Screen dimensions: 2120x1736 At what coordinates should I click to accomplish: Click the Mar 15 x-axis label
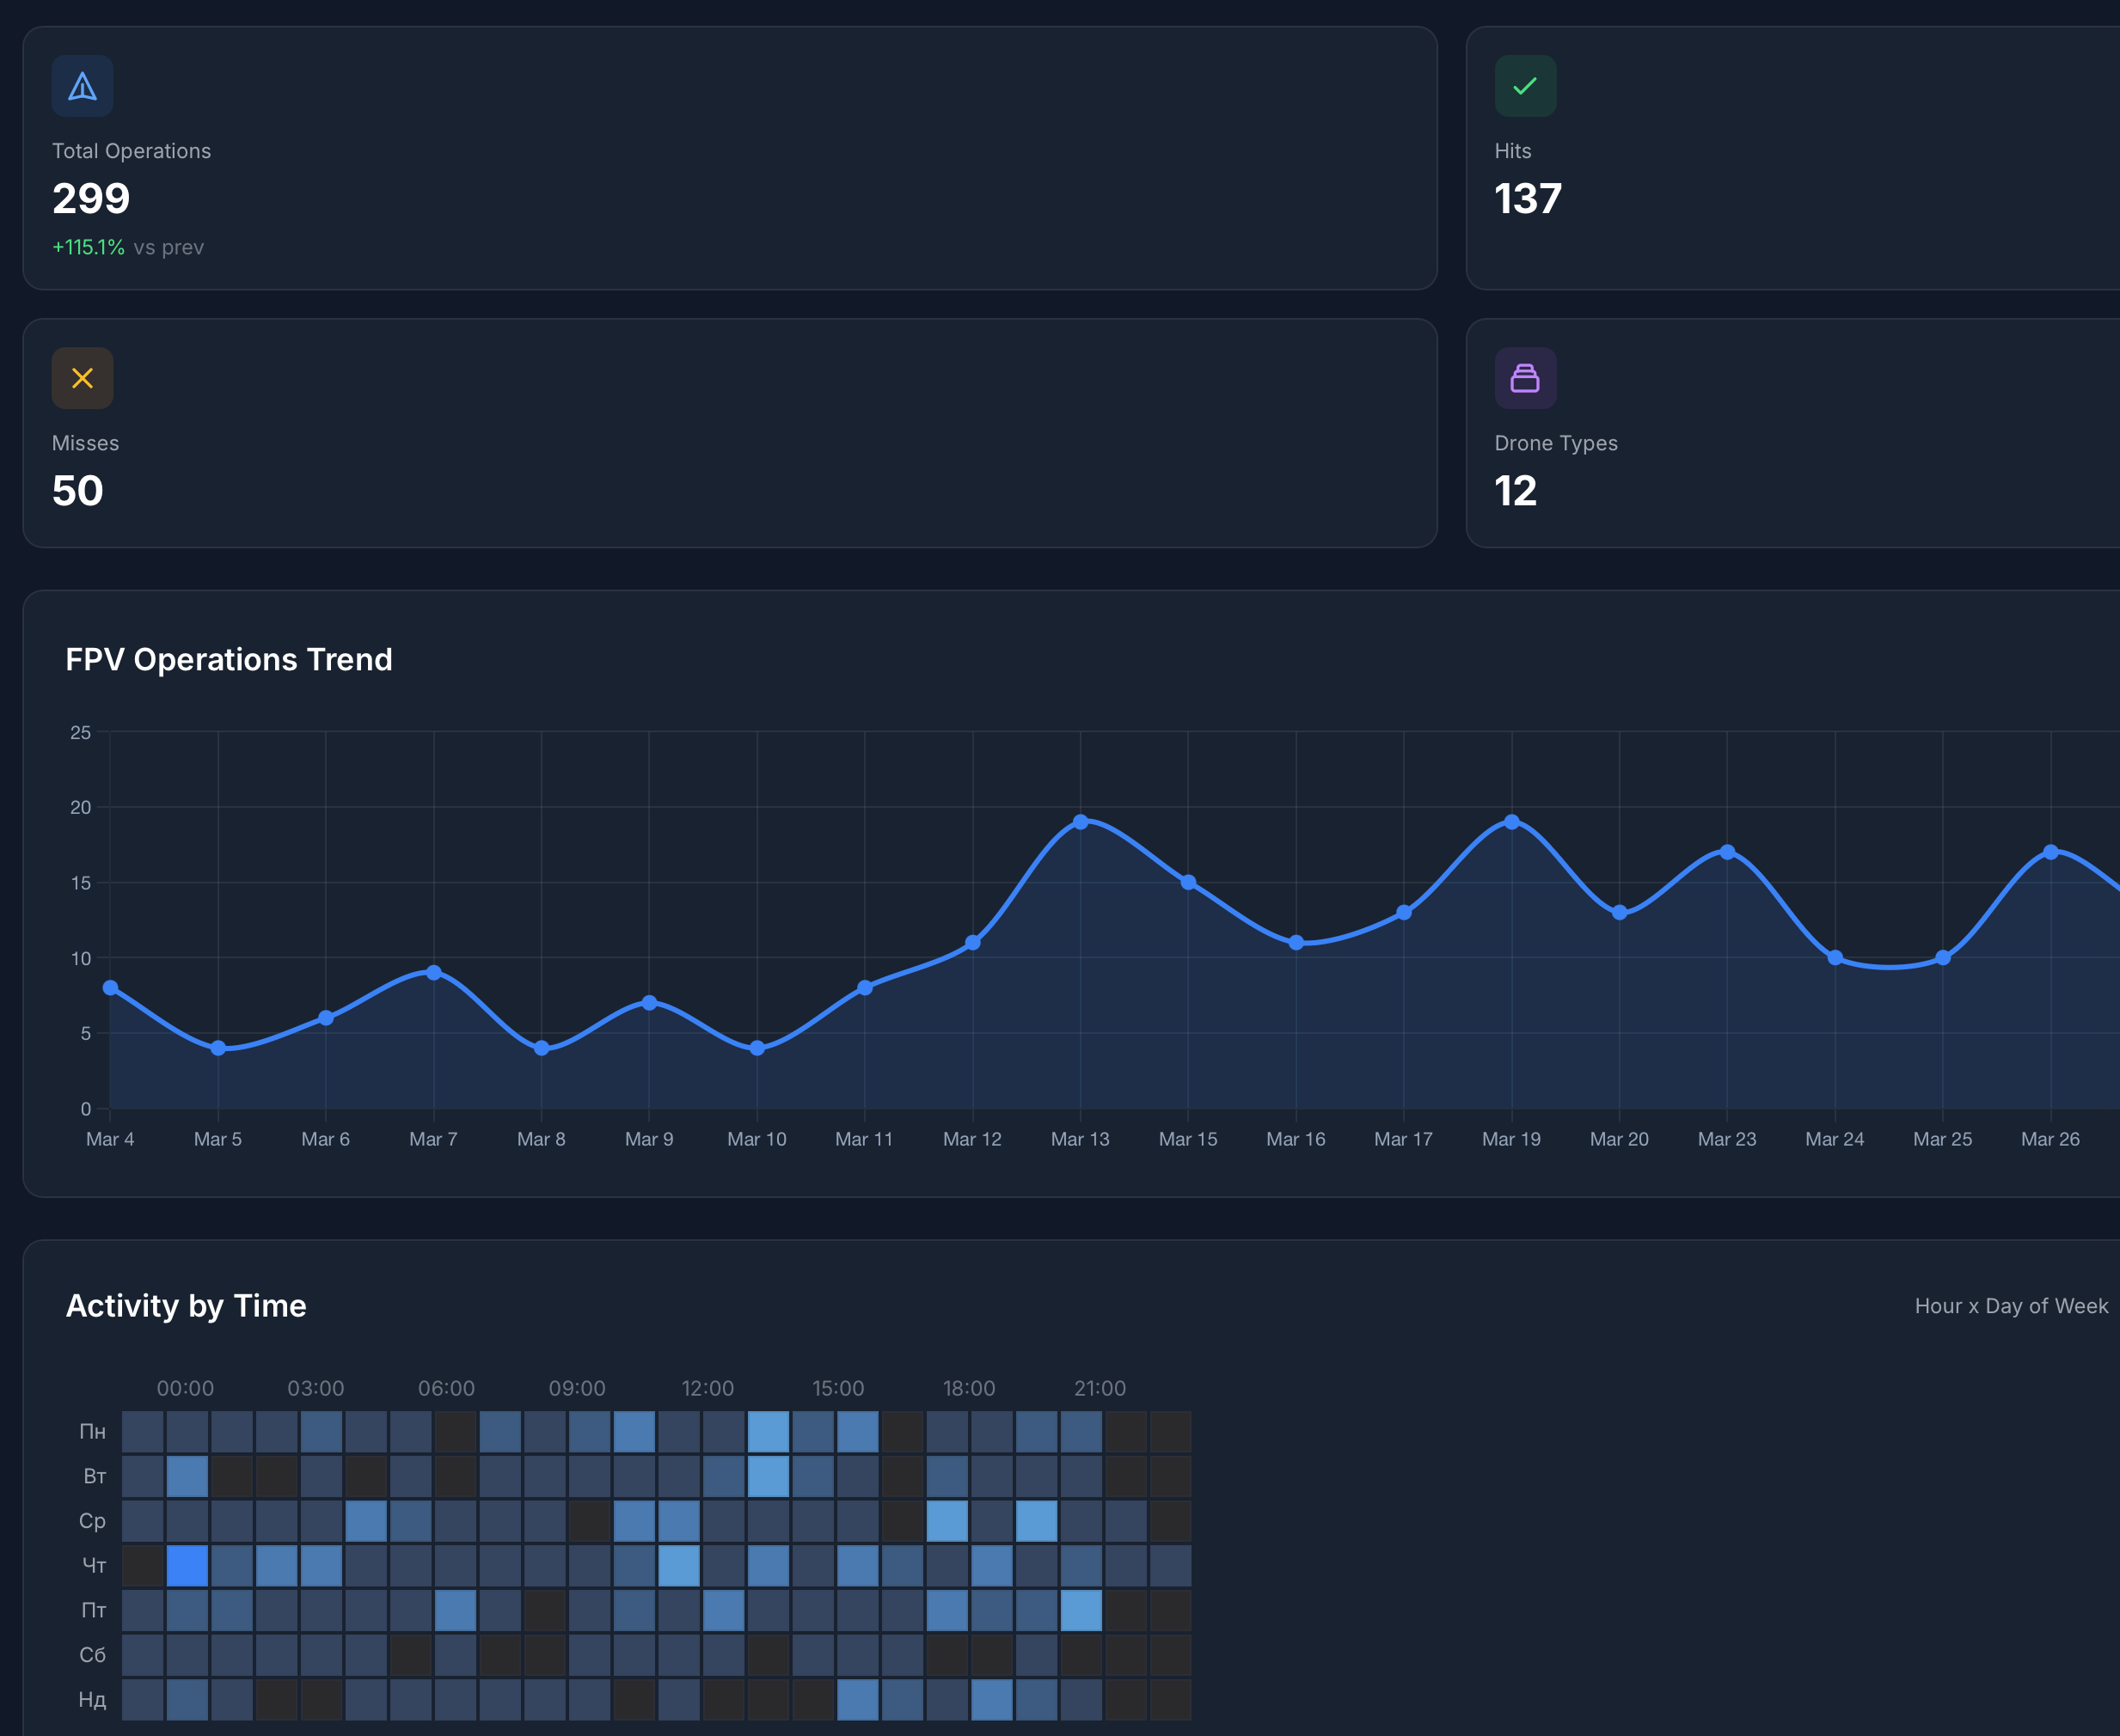pos(1187,1139)
